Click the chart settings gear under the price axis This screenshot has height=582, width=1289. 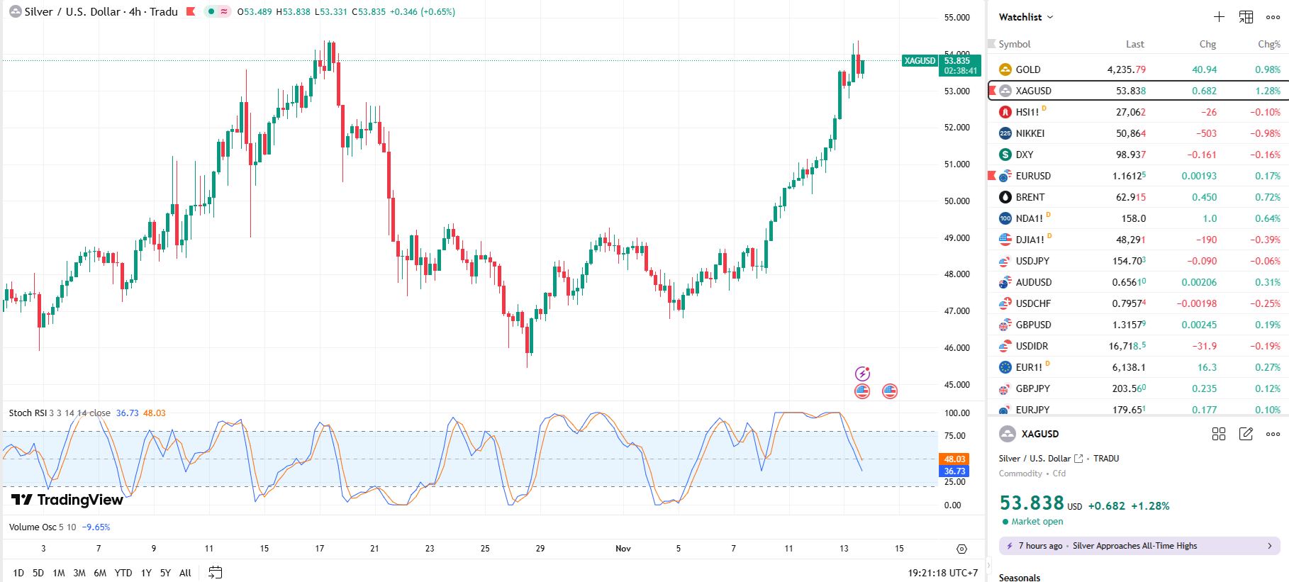tap(961, 549)
